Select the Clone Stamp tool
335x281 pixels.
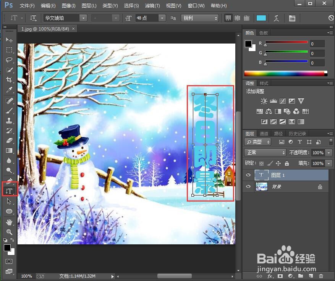(9, 121)
